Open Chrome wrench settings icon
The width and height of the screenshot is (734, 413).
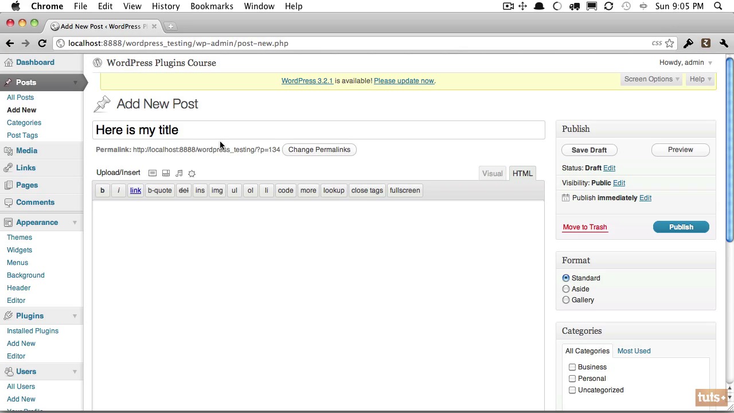click(x=724, y=43)
